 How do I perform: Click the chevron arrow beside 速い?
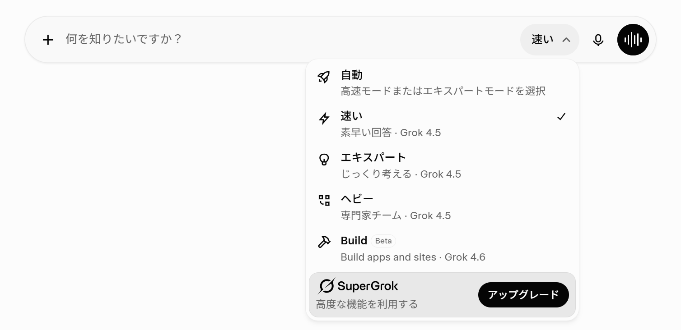click(566, 40)
